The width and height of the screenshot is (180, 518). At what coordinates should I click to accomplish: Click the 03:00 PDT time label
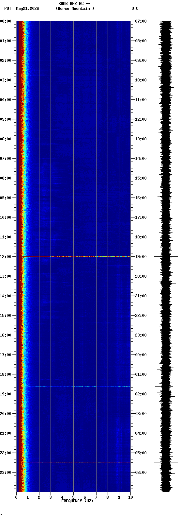point(6,80)
